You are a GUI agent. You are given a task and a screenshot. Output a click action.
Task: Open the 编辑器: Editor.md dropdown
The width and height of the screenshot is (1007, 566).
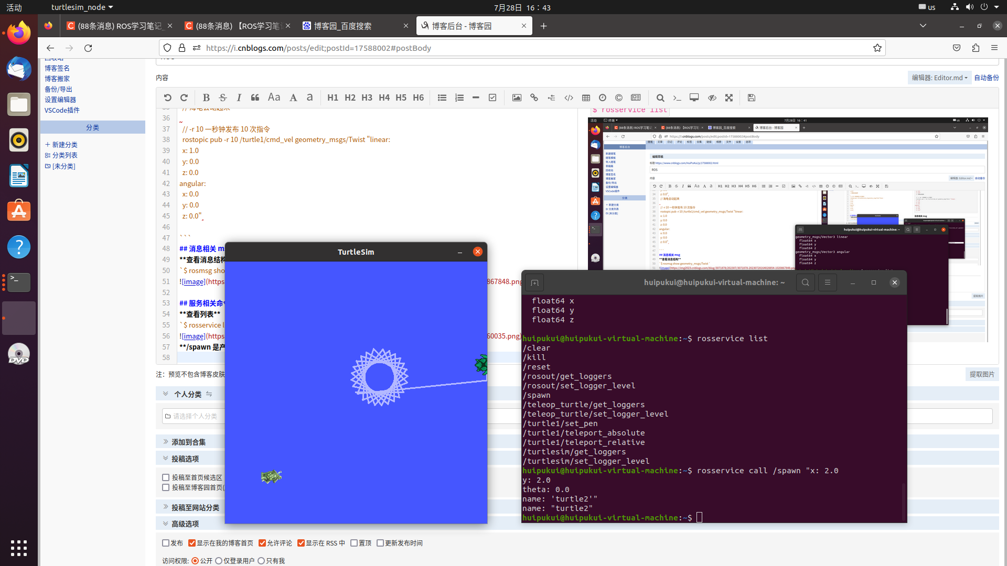939,78
